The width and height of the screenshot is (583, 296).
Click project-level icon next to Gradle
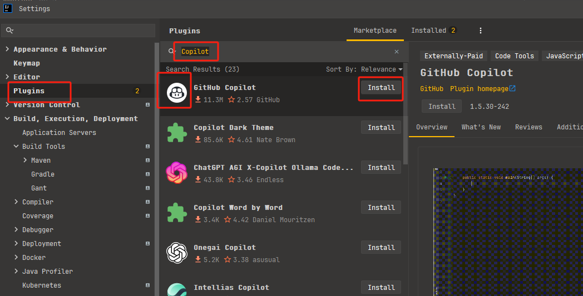pos(147,174)
